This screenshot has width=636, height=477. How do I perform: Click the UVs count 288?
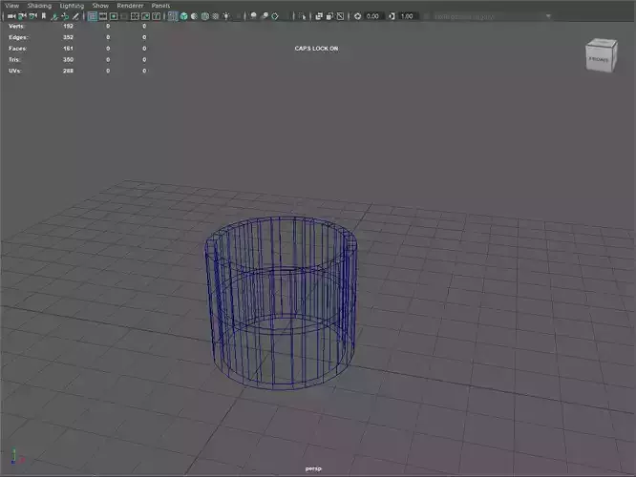(68, 71)
